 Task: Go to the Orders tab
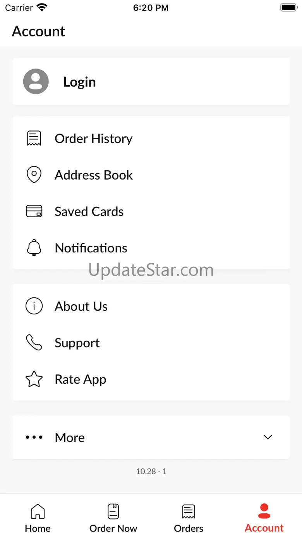(x=189, y=518)
